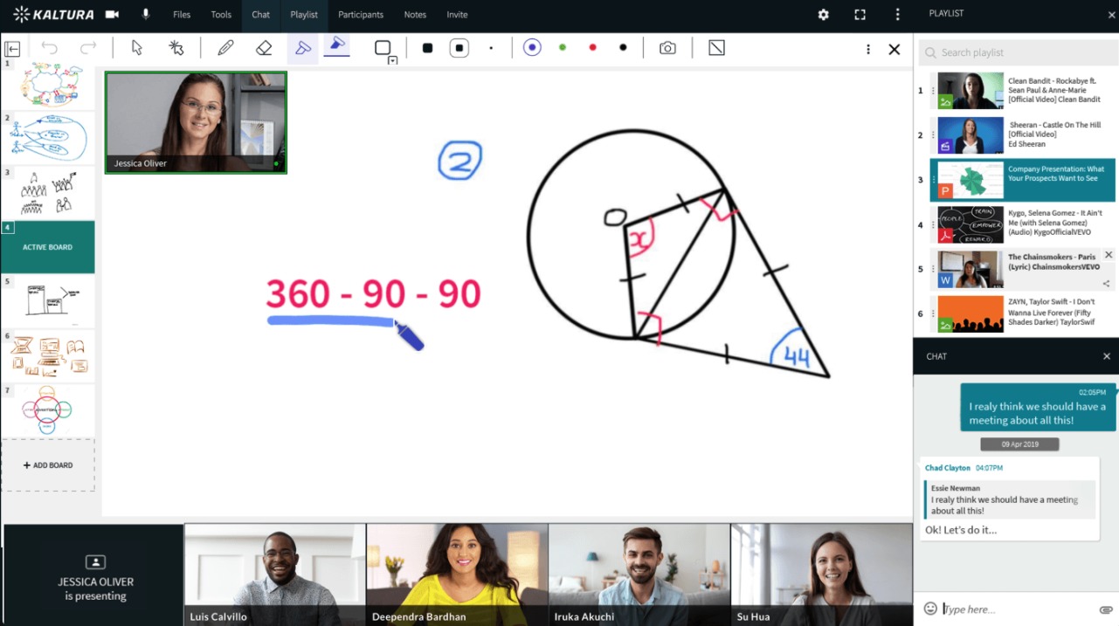Screen dimensions: 1119x626
Task: Select the Eraser tool
Action: coord(264,48)
